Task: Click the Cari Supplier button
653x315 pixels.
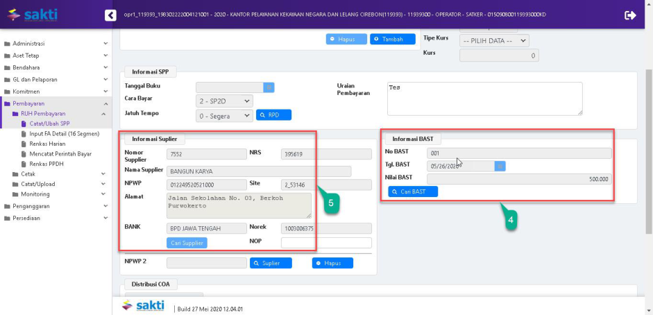Action: click(187, 243)
